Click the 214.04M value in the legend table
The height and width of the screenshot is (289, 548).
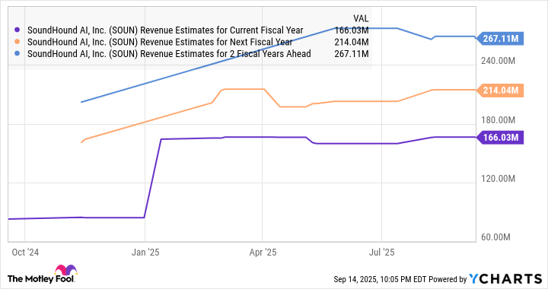coord(351,43)
